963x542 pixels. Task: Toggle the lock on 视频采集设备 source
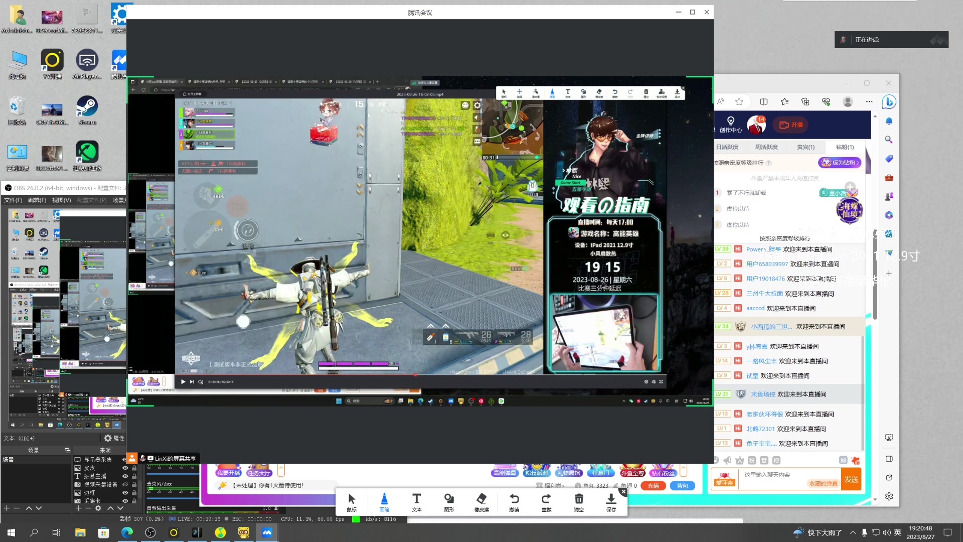point(134,485)
